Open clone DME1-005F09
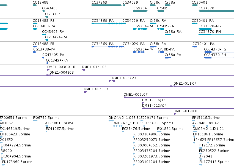The width and height of the screenshot is (234, 166). click(159, 92)
